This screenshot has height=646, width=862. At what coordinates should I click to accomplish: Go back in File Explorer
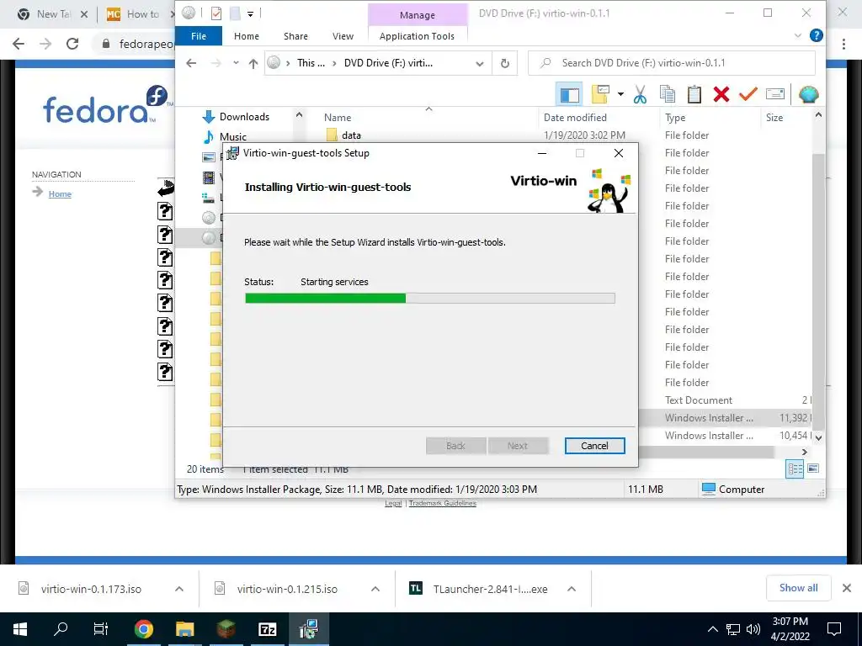pyautogui.click(x=191, y=63)
